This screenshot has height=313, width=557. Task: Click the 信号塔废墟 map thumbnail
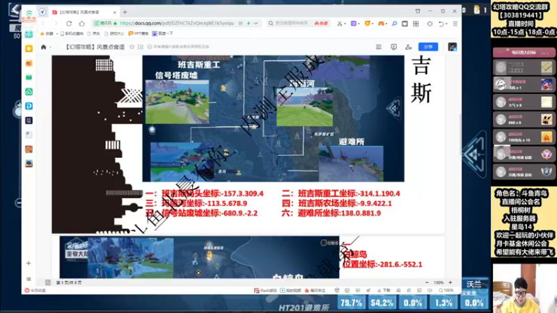178,102
